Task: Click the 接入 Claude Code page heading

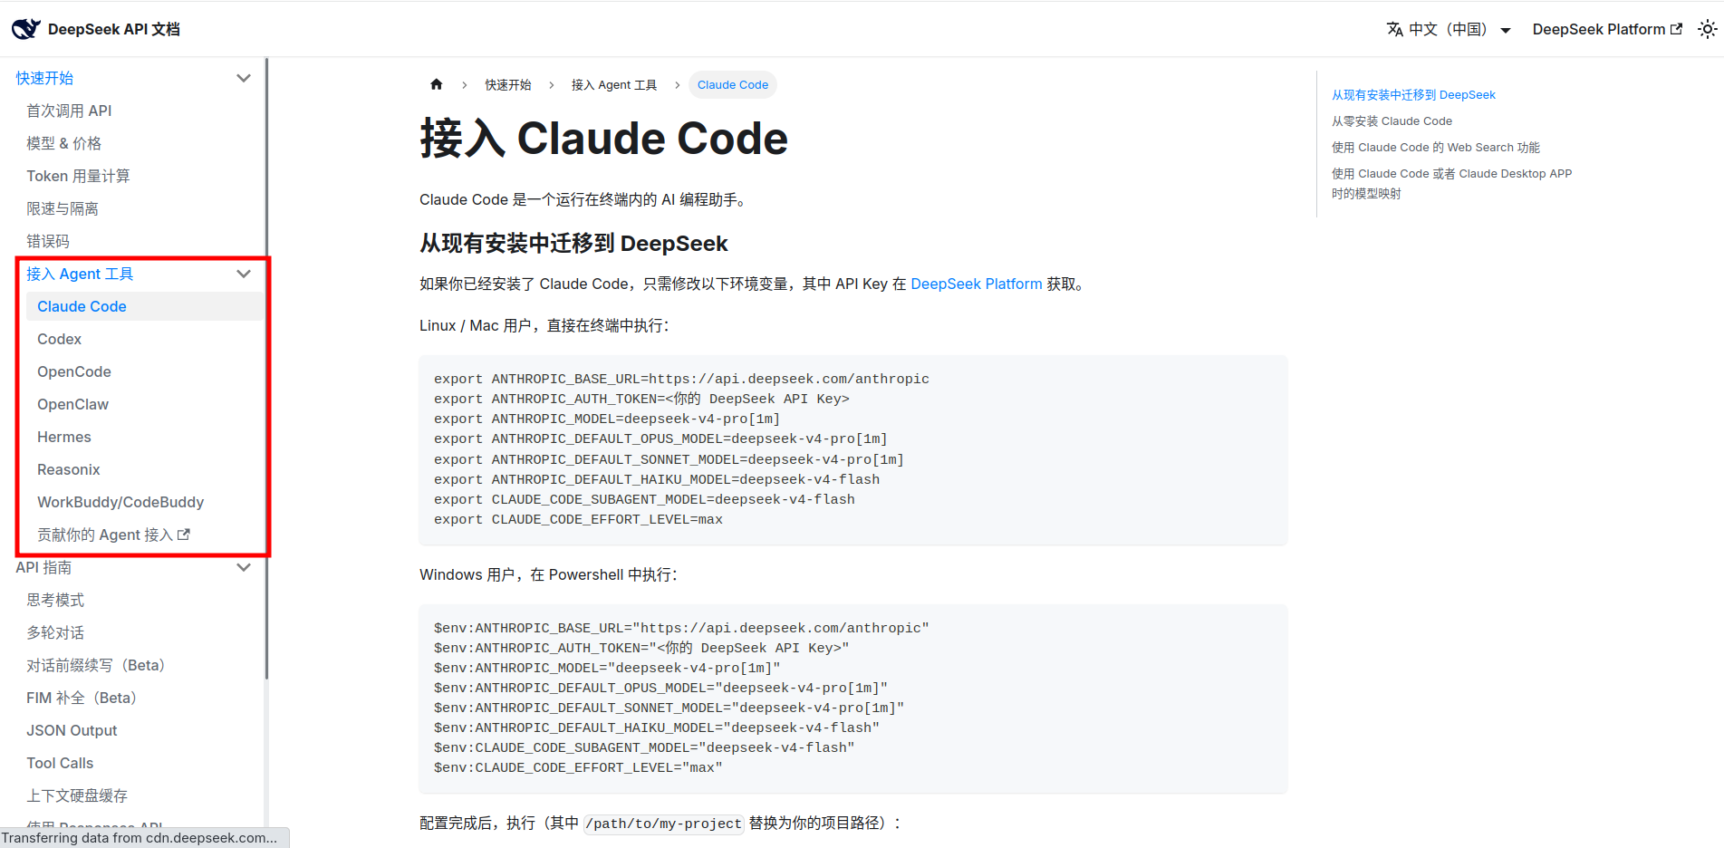Action: [x=603, y=139]
